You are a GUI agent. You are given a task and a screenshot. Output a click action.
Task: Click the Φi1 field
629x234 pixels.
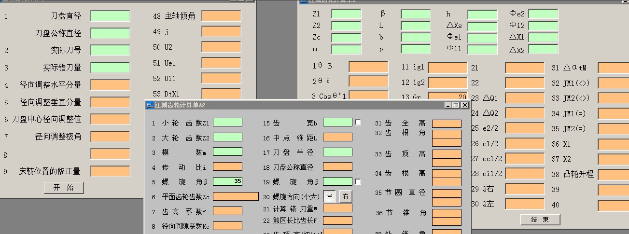482,49
